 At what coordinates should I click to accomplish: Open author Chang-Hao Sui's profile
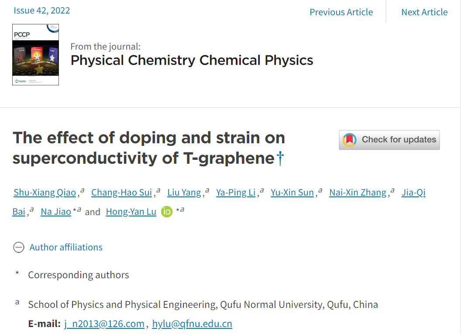click(121, 192)
